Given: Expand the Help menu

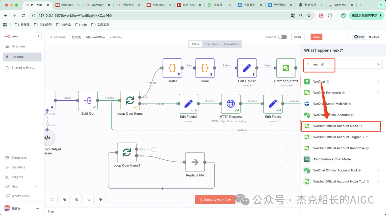Looking at the screenshot, I should coord(22,186).
